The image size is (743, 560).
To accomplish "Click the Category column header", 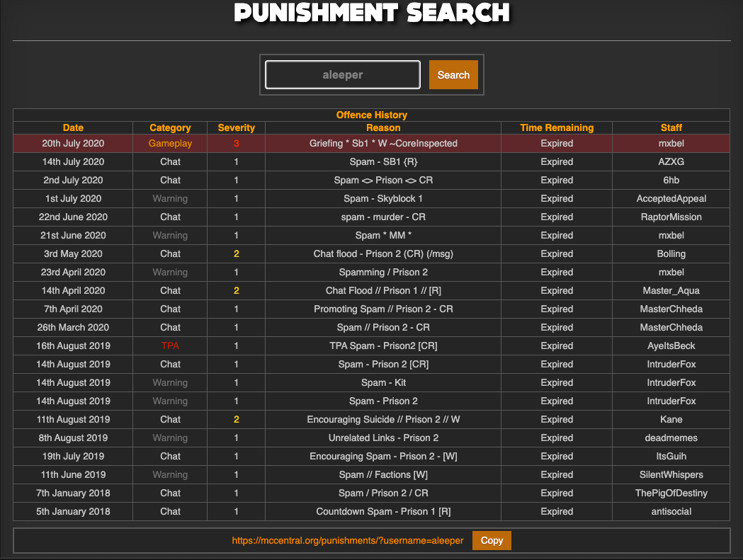I will (x=170, y=127).
